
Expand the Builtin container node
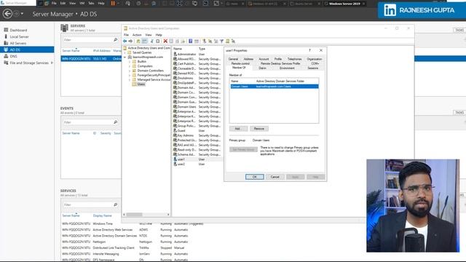coord(130,61)
